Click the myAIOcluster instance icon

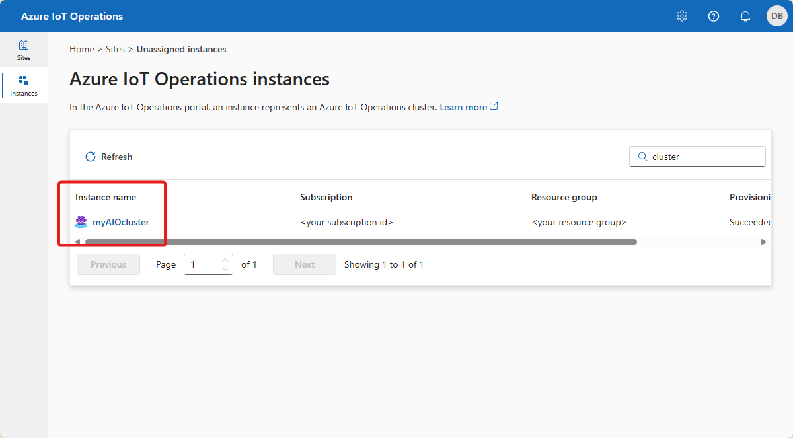click(x=81, y=222)
